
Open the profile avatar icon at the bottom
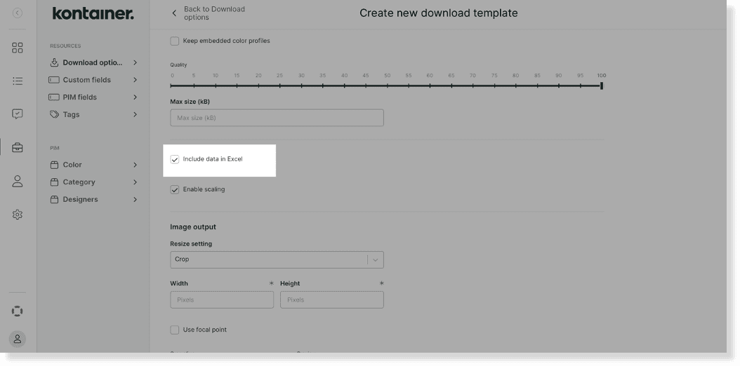[18, 339]
